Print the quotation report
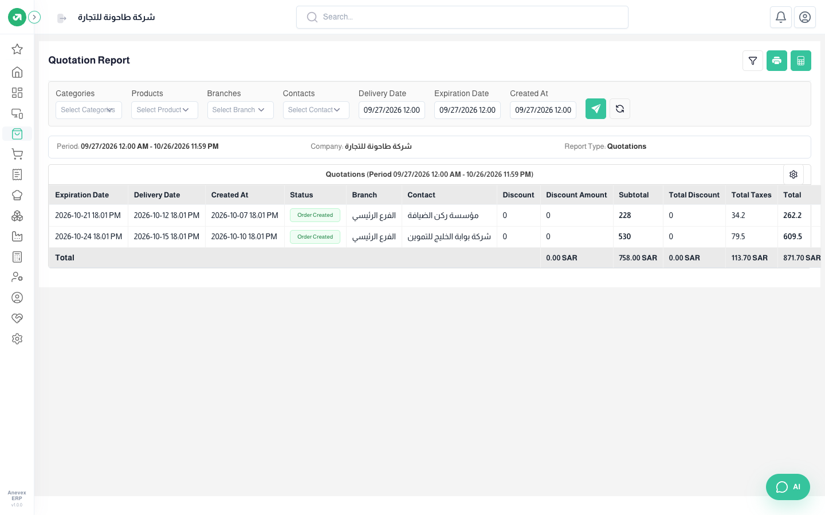 click(777, 61)
